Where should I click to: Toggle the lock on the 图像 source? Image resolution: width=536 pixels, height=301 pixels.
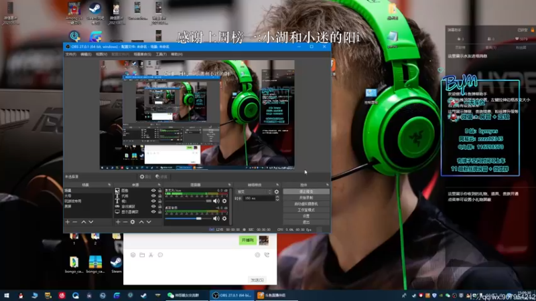(x=160, y=191)
